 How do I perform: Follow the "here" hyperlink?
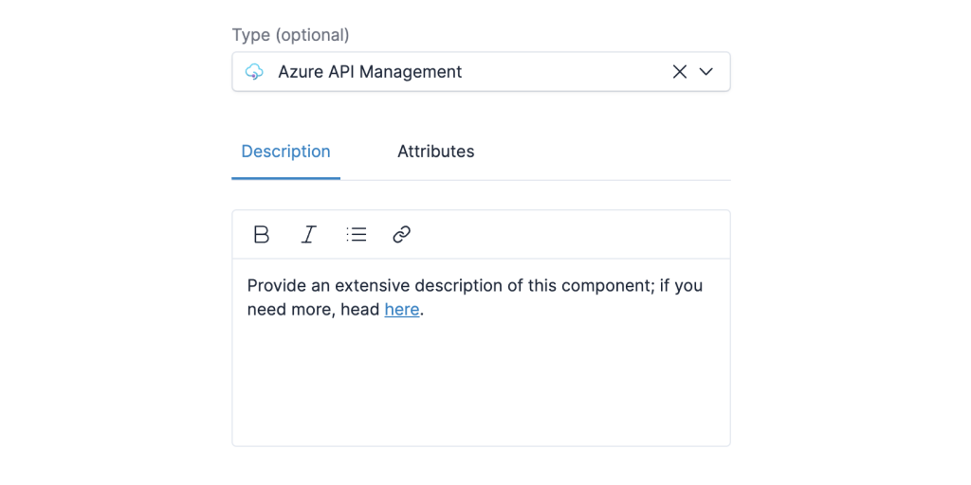pos(401,310)
